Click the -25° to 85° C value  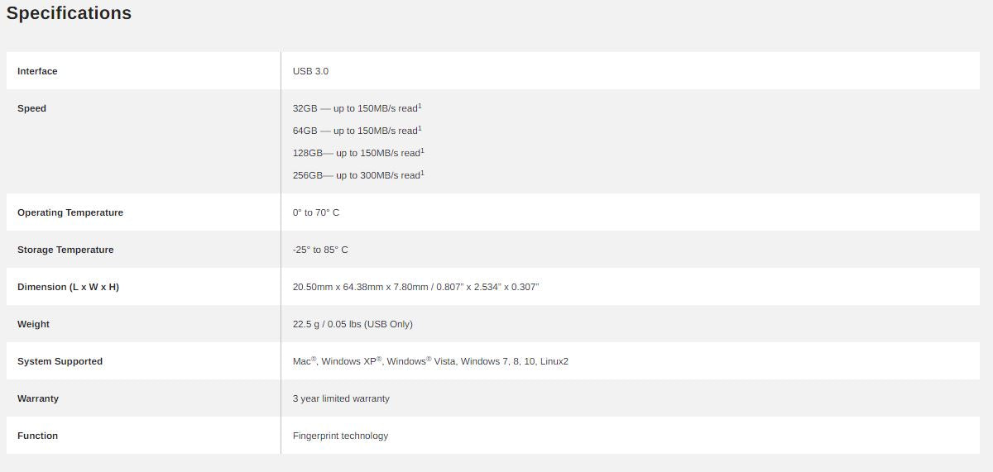click(x=320, y=250)
